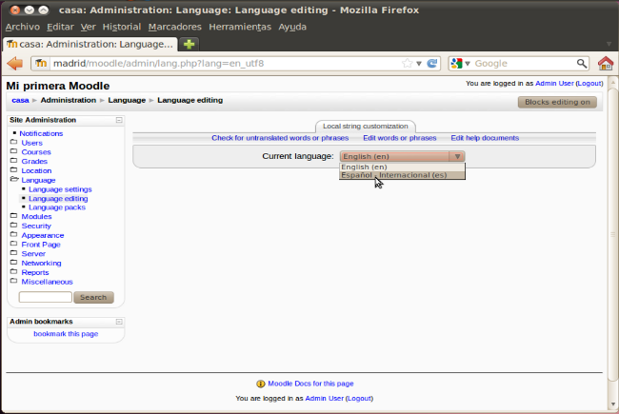Click the Google search engine icon
This screenshot has width=619, height=414.
click(458, 64)
